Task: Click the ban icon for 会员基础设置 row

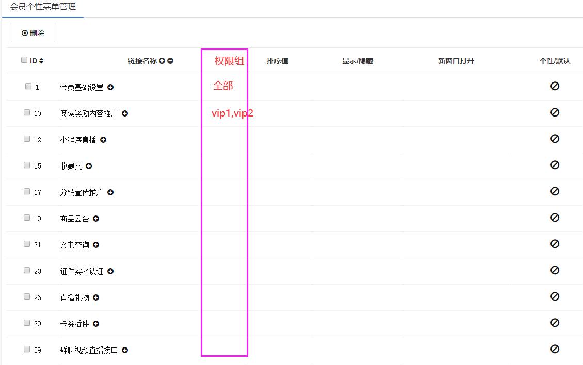Action: pyautogui.click(x=555, y=86)
